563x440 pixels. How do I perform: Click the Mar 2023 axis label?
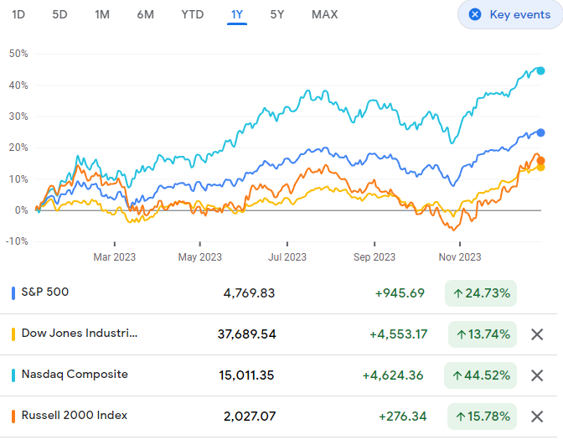[115, 257]
